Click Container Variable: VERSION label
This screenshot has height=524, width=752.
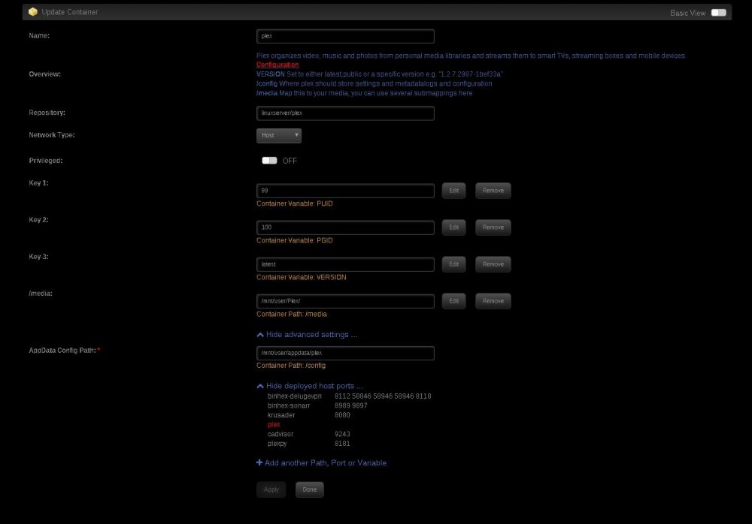click(302, 277)
